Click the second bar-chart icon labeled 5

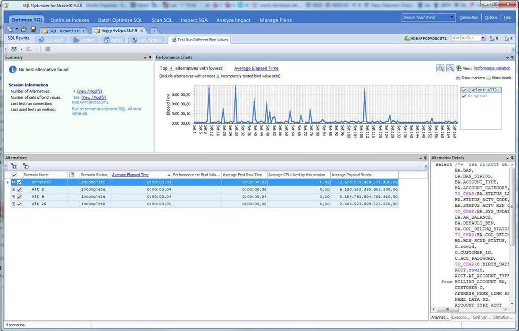(x=506, y=39)
